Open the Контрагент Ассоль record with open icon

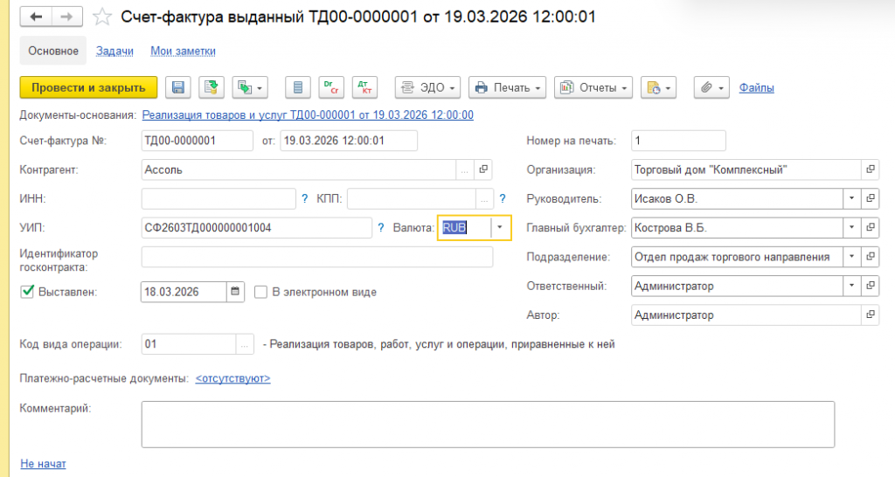pyautogui.click(x=483, y=169)
